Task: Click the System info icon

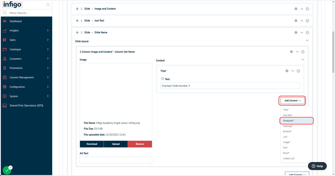Action: pos(5,96)
